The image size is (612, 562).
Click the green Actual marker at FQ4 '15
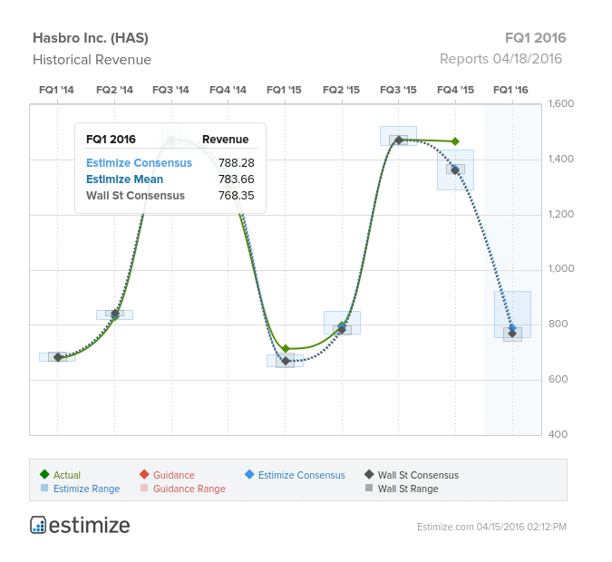point(455,141)
